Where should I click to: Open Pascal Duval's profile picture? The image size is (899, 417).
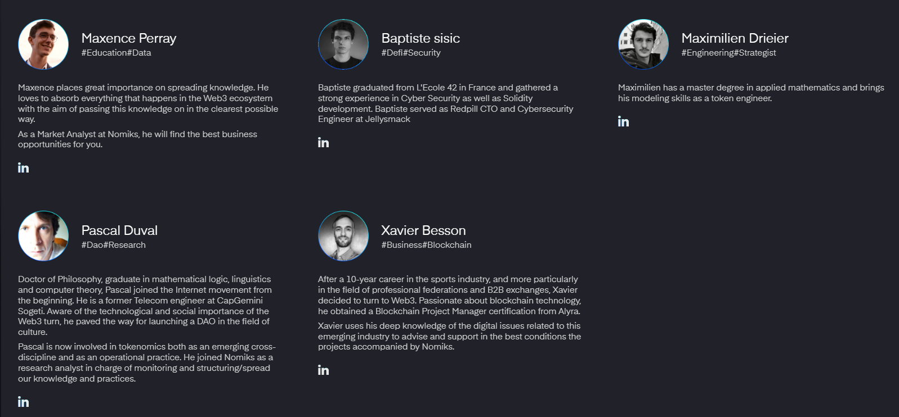click(43, 237)
